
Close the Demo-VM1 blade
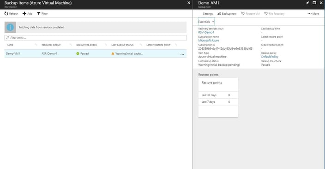point(321,3)
